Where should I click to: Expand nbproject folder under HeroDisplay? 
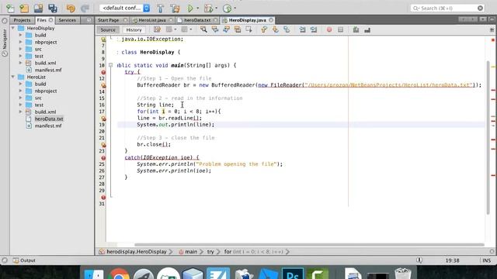click(21, 42)
